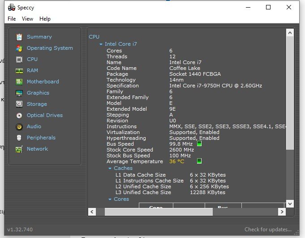Image resolution: width=305 pixels, height=238 pixels.
Task: Click the Hyperthreading row label
Action: (126, 138)
